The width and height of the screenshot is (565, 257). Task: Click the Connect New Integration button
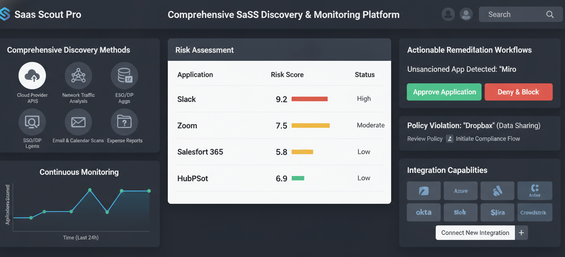475,233
